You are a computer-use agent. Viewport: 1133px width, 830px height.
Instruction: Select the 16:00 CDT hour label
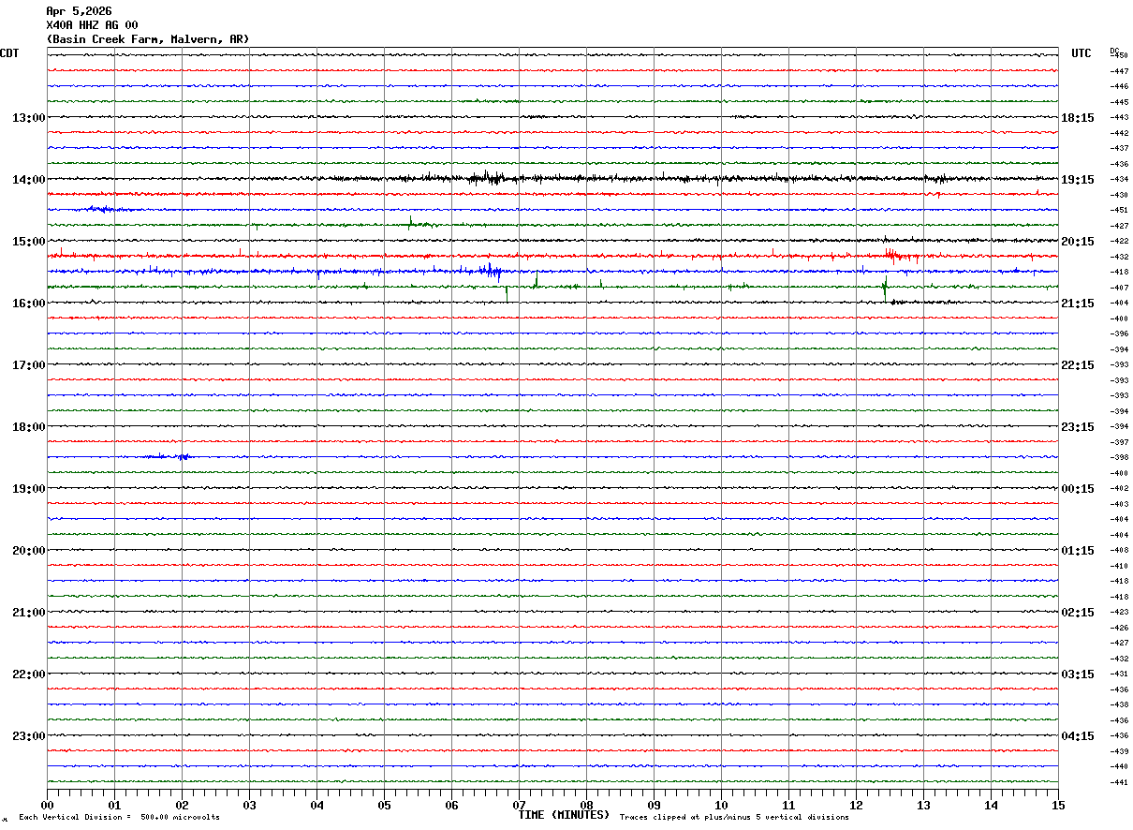click(x=29, y=304)
